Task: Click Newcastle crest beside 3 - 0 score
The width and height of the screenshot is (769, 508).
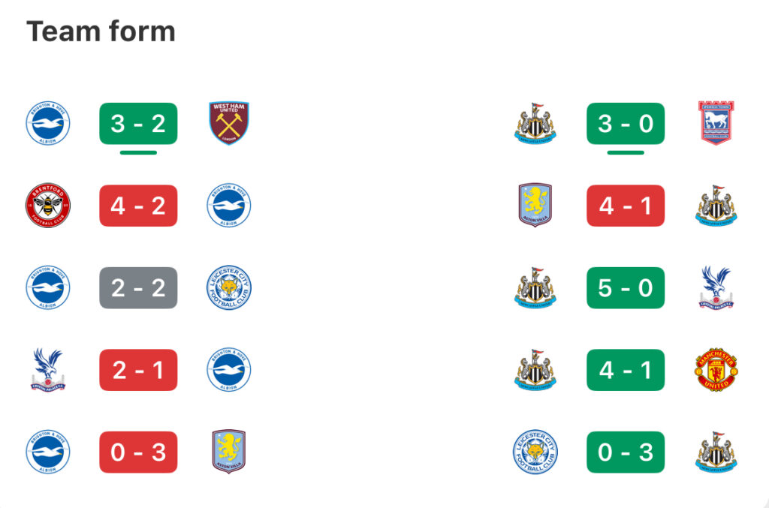Action: [535, 123]
